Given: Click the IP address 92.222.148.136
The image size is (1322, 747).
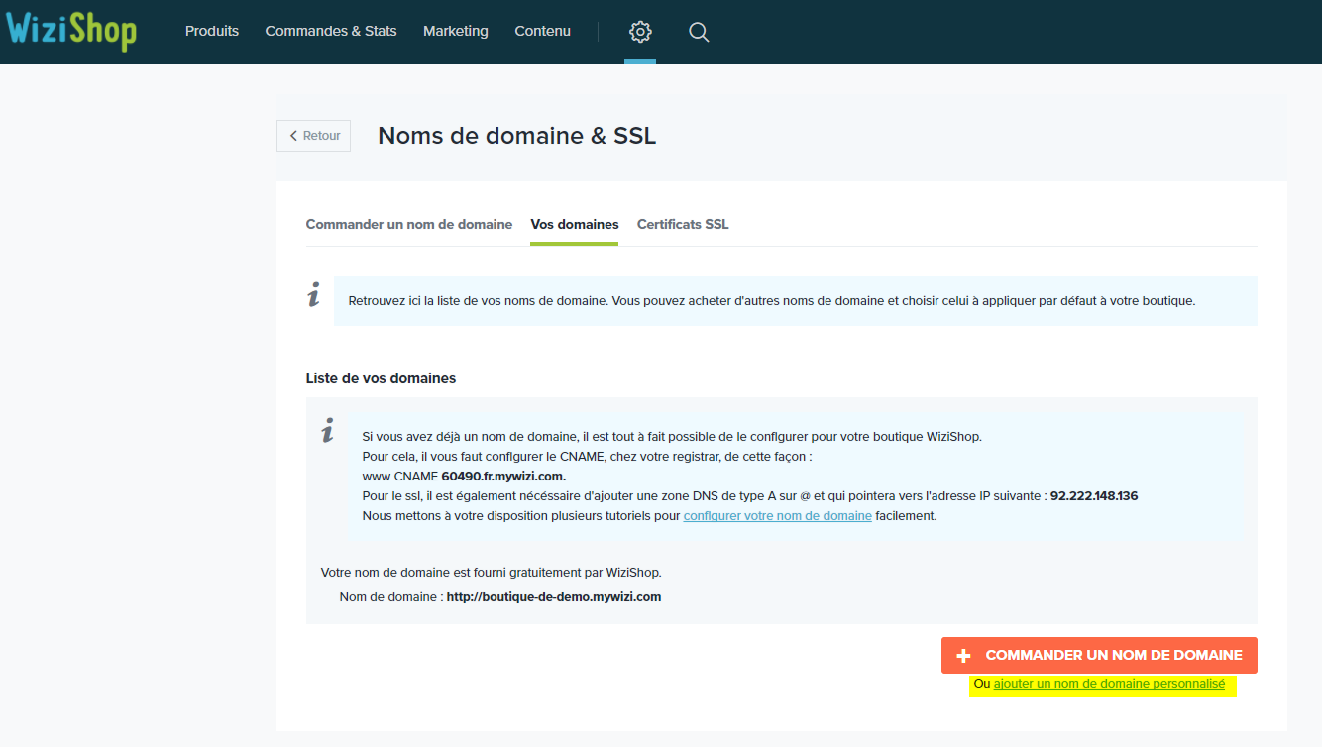Looking at the screenshot, I should tap(1094, 496).
